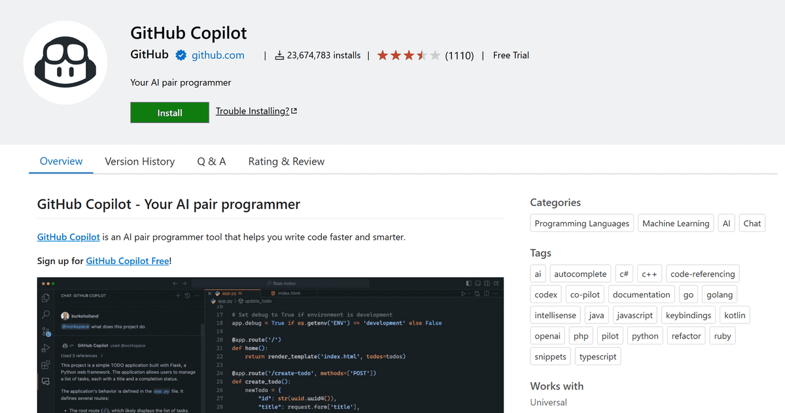Click the downloads icon beside the install count
This screenshot has height=413, width=785.
coord(280,55)
